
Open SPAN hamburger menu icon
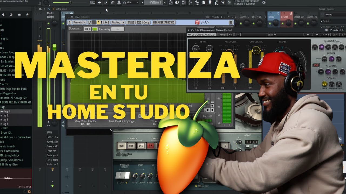tap(231, 22)
